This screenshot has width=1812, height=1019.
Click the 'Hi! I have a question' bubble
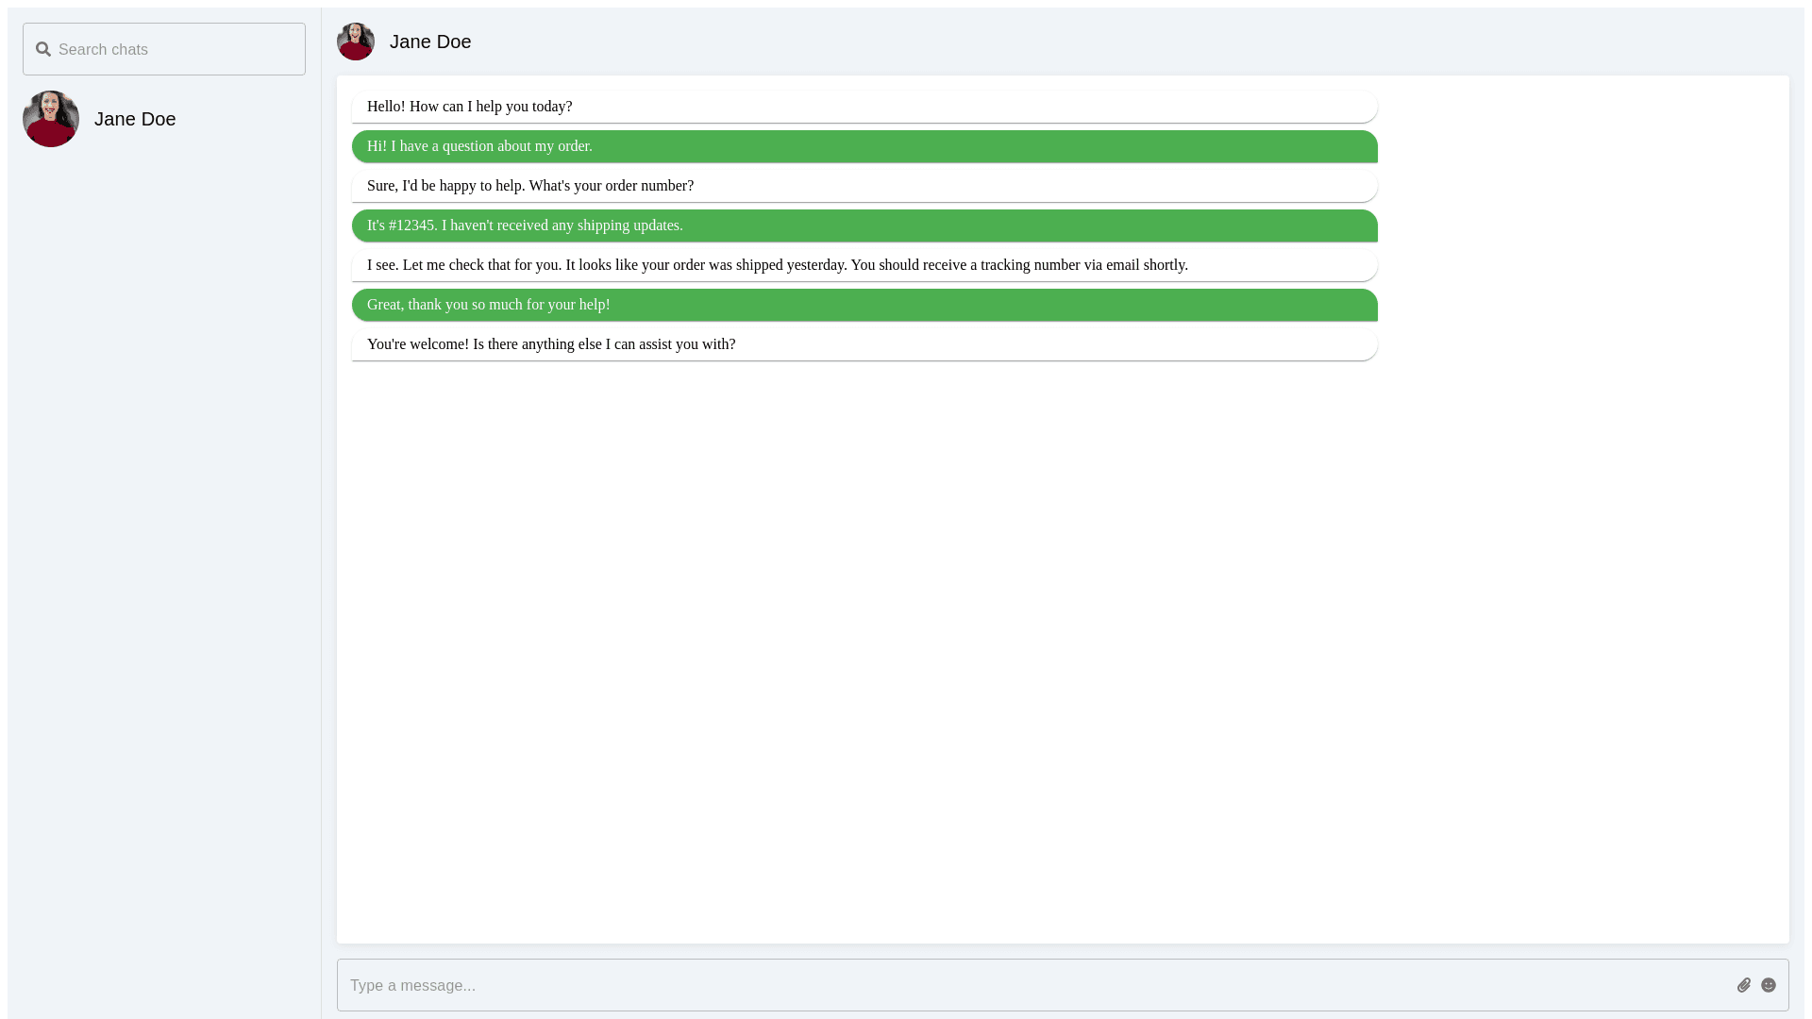point(479,146)
